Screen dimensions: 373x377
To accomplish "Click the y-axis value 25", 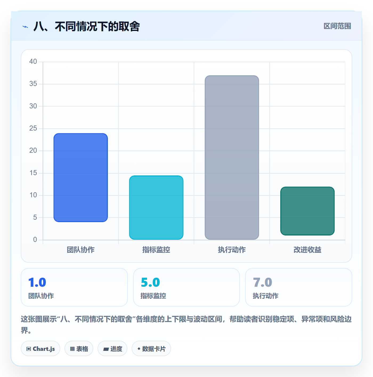I will point(33,128).
